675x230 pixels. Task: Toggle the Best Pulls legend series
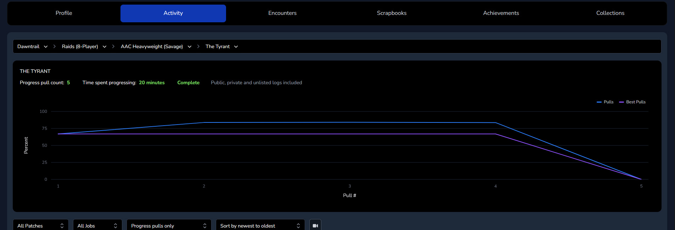tap(632, 102)
